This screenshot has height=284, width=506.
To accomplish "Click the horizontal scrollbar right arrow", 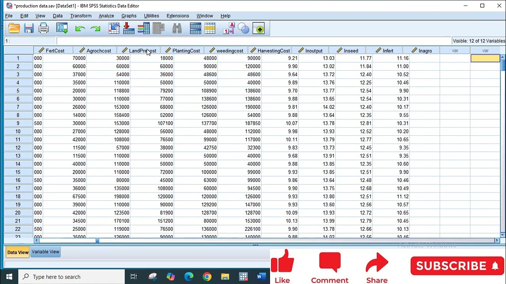I will (498, 240).
